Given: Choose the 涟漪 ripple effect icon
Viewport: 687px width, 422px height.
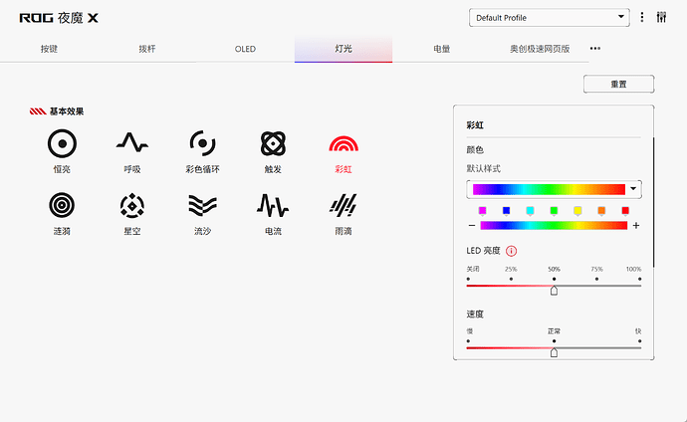Looking at the screenshot, I should (x=63, y=205).
